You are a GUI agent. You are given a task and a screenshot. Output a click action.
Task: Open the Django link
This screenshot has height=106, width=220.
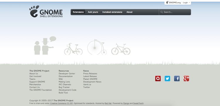point(126,103)
